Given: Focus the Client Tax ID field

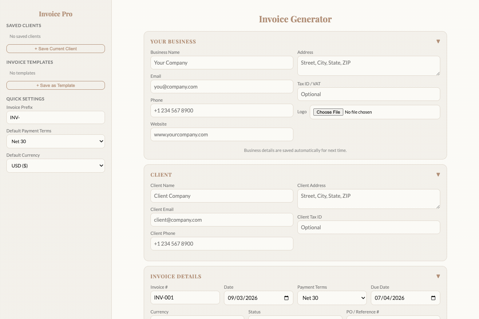Looking at the screenshot, I should (368, 227).
